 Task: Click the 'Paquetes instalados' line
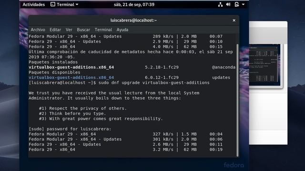[53, 62]
